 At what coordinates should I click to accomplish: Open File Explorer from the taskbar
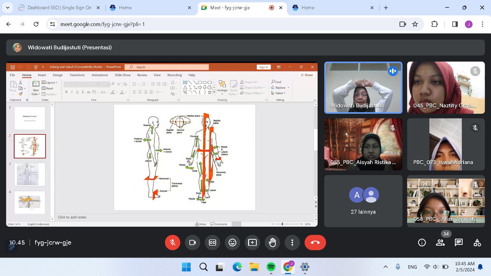(x=254, y=267)
